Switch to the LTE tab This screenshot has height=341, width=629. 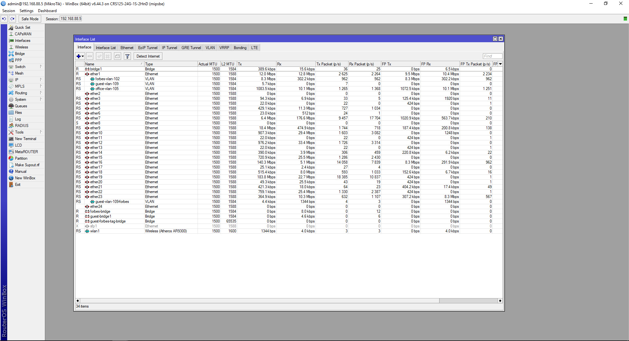click(255, 48)
